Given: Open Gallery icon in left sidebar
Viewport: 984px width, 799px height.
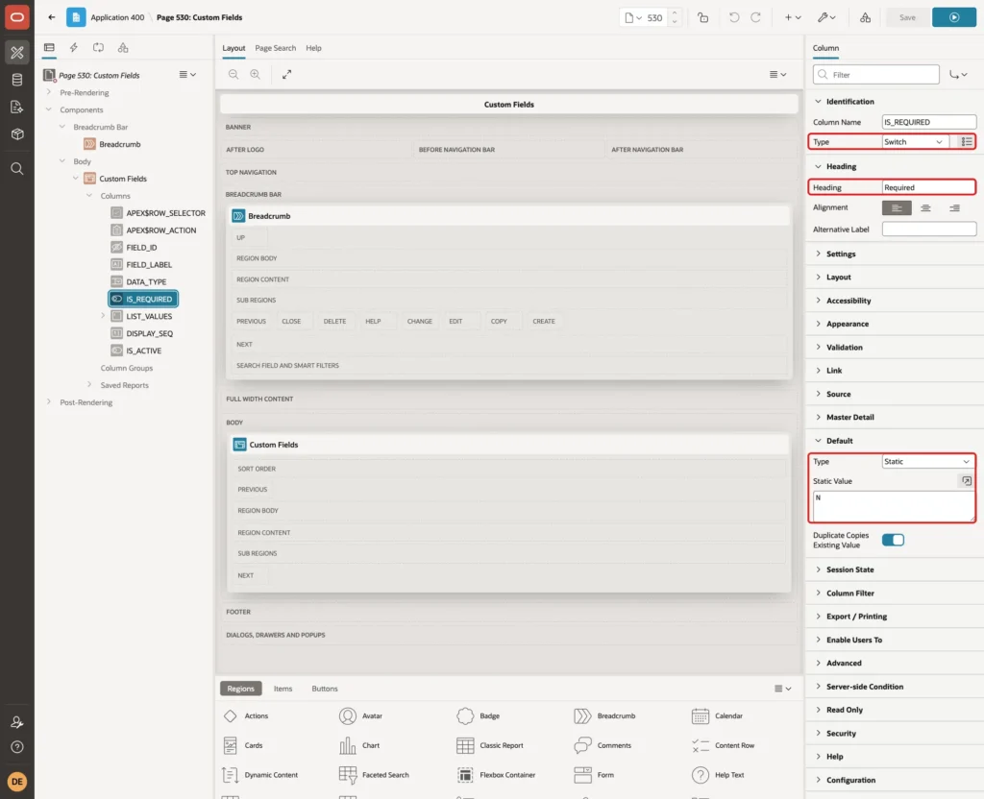Looking at the screenshot, I should [17, 134].
